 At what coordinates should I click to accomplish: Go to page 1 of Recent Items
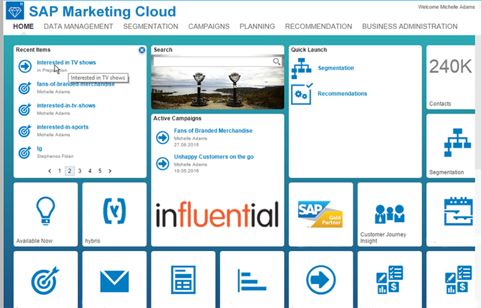tap(59, 171)
